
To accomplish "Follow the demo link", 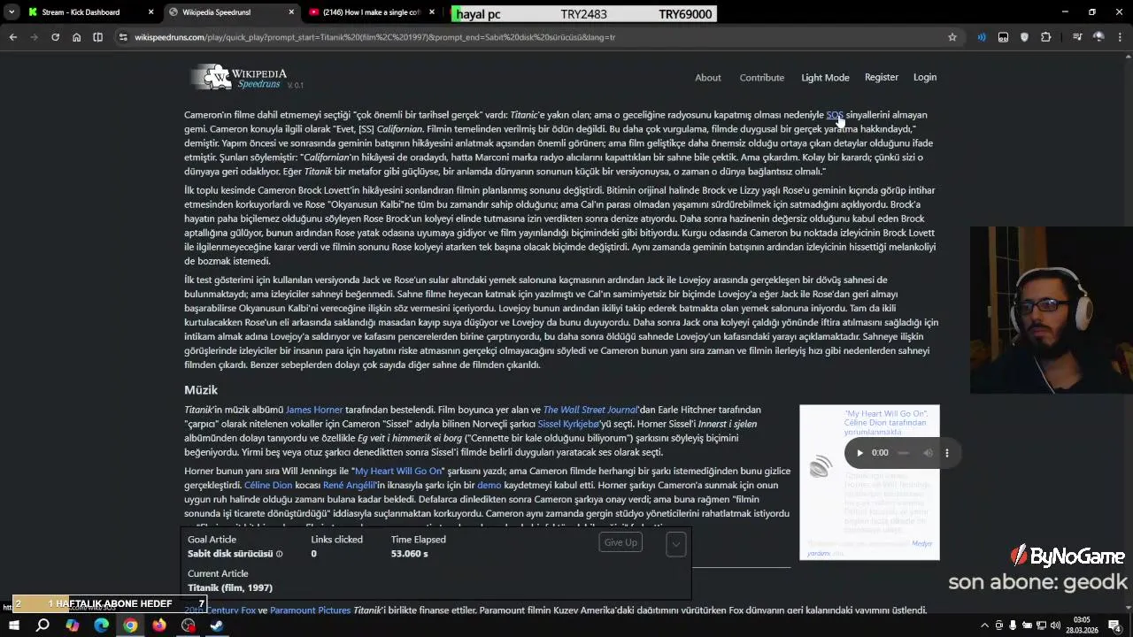I will [489, 485].
